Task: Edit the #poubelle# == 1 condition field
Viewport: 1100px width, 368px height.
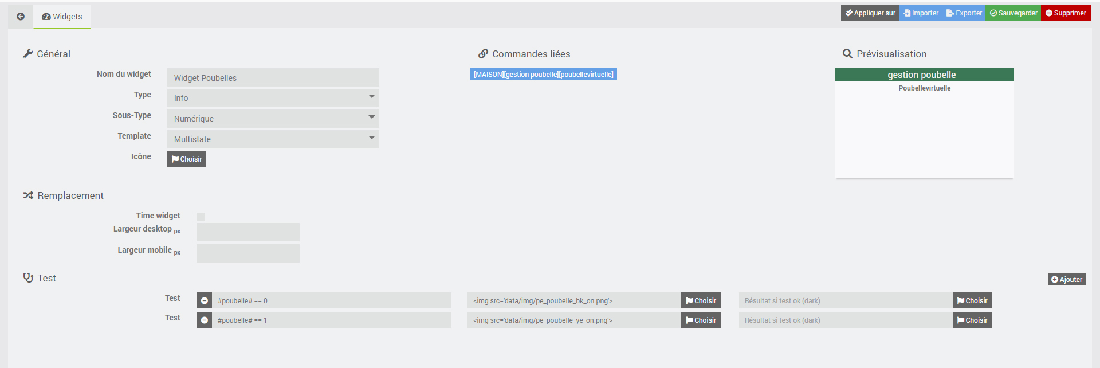Action: coord(332,320)
